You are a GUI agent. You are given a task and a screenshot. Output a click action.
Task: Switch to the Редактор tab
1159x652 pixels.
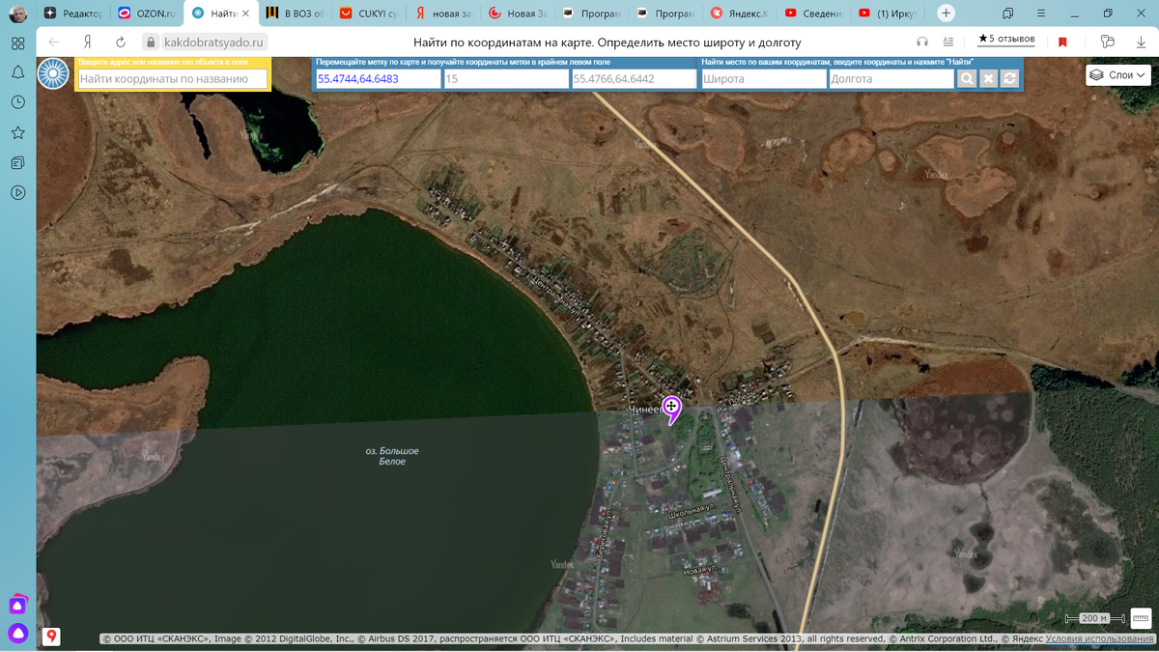point(72,14)
